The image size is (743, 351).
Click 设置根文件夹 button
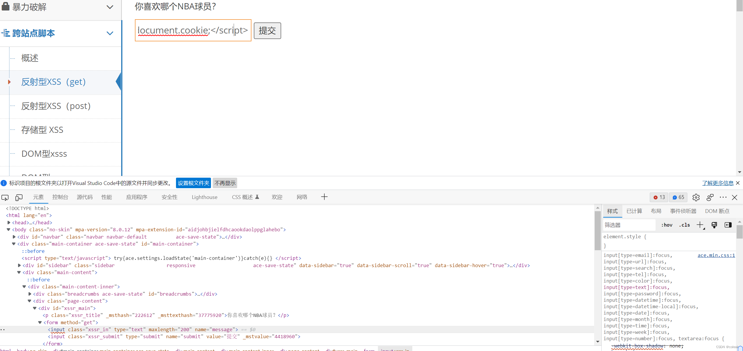tap(193, 183)
